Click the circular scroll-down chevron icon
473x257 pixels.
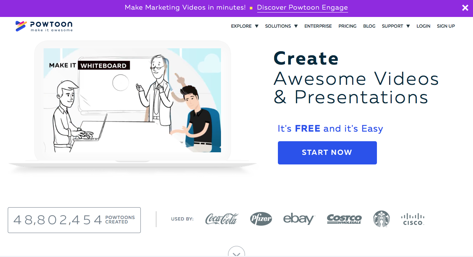236,253
